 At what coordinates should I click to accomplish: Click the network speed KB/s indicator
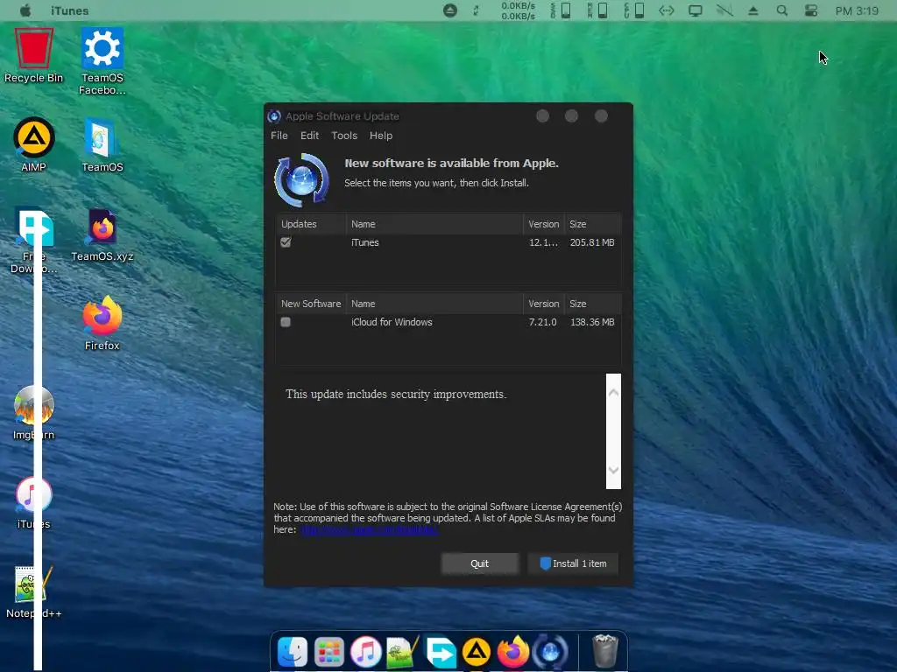[518, 10]
